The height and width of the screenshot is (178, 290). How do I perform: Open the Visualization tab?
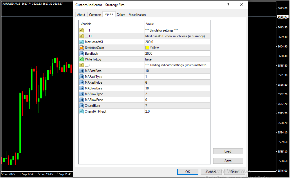coord(137,15)
